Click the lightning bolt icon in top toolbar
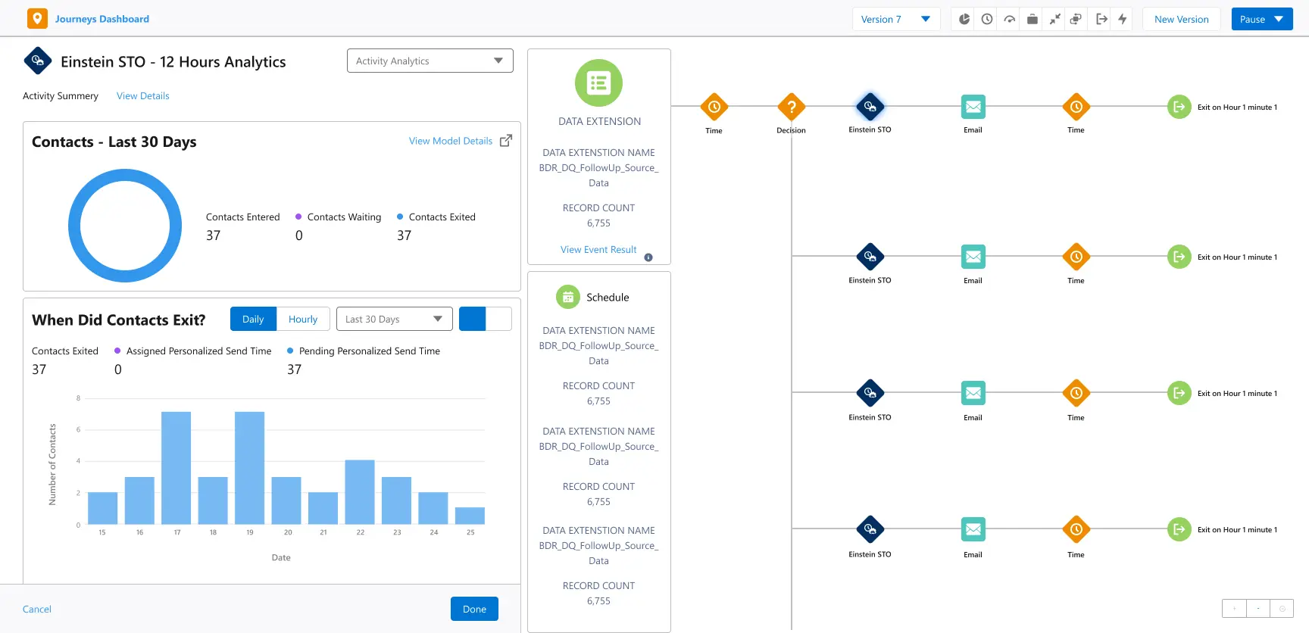Image resolution: width=1309 pixels, height=633 pixels. click(1123, 19)
